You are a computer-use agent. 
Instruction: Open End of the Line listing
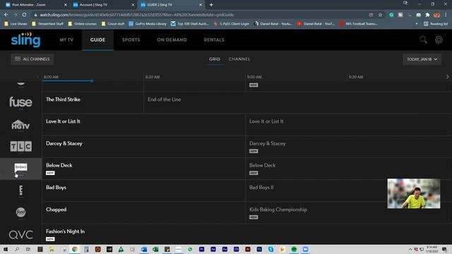pos(298,102)
